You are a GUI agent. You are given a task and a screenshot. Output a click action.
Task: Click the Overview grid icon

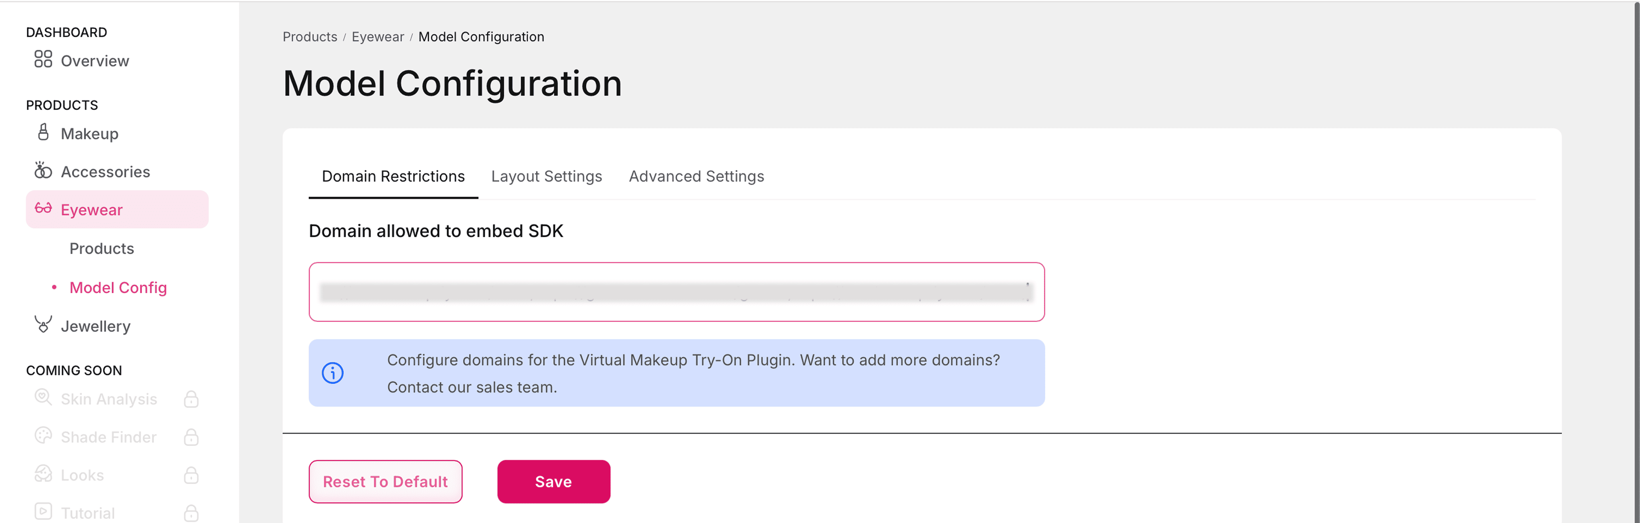pyautogui.click(x=43, y=60)
